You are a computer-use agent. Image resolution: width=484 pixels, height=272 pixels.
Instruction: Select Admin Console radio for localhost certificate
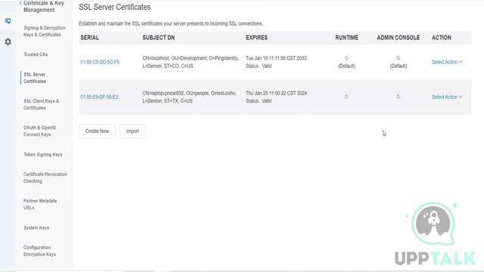click(399, 57)
